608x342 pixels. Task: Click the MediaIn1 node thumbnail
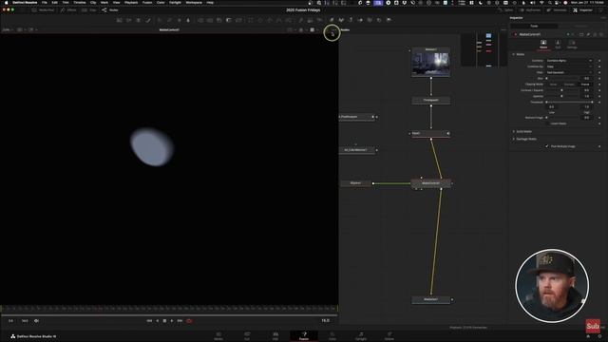(430, 64)
